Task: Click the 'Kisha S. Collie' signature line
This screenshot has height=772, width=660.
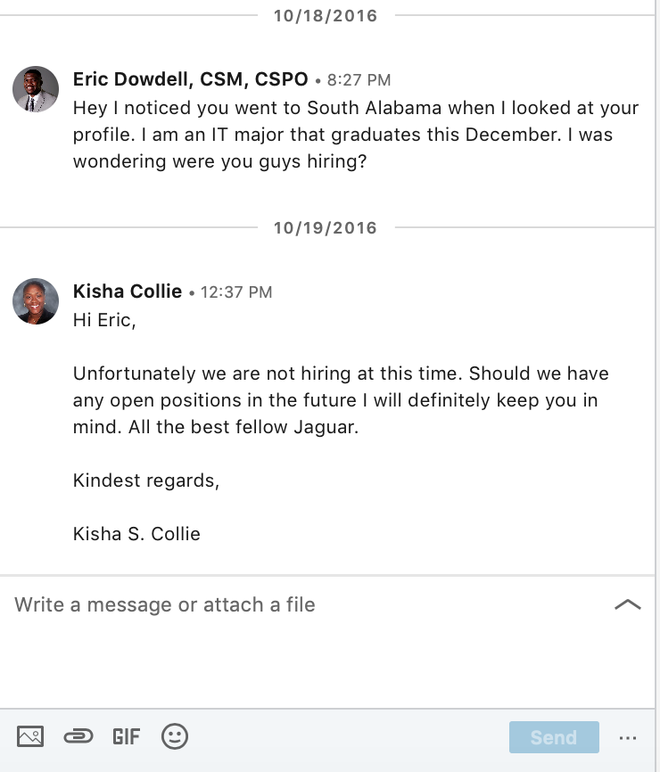Action: (x=136, y=534)
